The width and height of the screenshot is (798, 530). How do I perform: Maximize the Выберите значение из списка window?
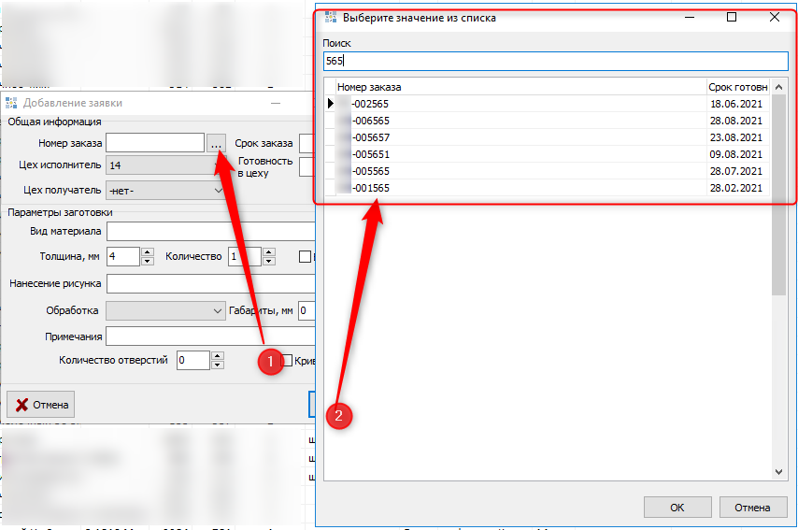tap(732, 17)
